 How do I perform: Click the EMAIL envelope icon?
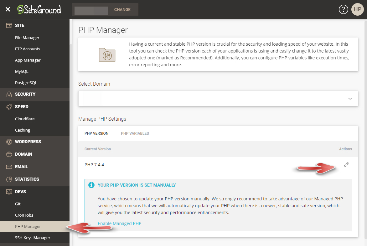9,167
